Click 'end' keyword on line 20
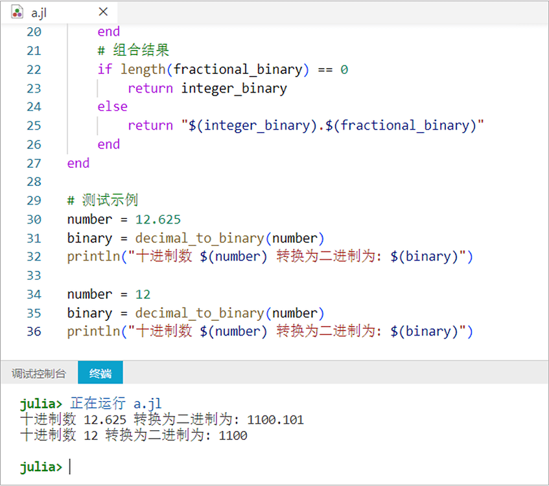Viewport: 549px width, 486px height. pos(108,32)
